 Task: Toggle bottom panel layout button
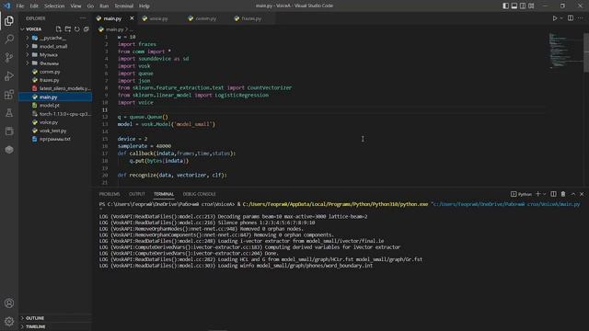click(x=514, y=6)
